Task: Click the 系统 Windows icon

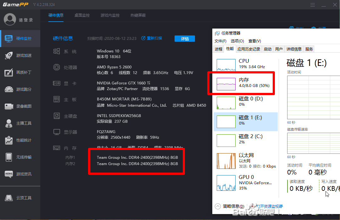Action: (57, 51)
